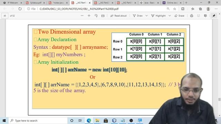Open Cortana circle icon
221x124 pixels.
tap(72, 121)
